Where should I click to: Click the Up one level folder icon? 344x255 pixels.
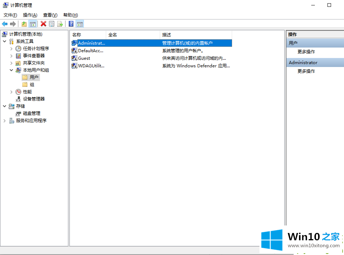[24, 24]
